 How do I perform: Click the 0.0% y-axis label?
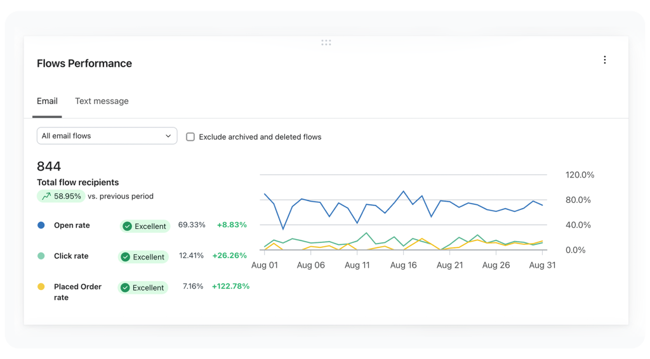[x=575, y=250]
